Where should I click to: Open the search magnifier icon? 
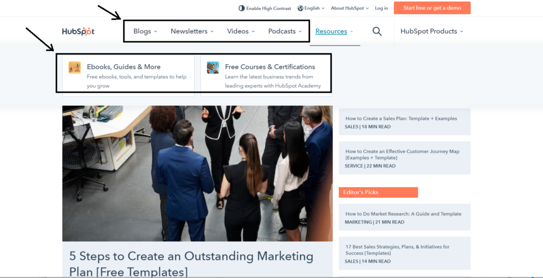coord(377,31)
